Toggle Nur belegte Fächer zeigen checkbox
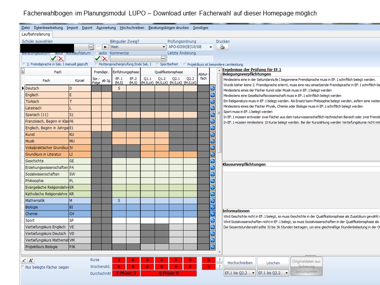380x285 pixels. pyautogui.click(x=23, y=267)
